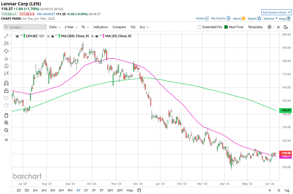Open the Indicators menu
The height and width of the screenshot is (194, 293).
101,27
